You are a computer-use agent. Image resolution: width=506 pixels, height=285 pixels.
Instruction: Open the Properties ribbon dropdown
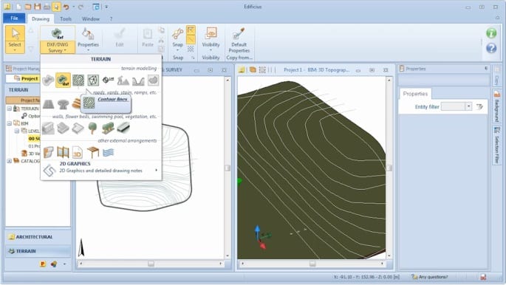(x=88, y=40)
